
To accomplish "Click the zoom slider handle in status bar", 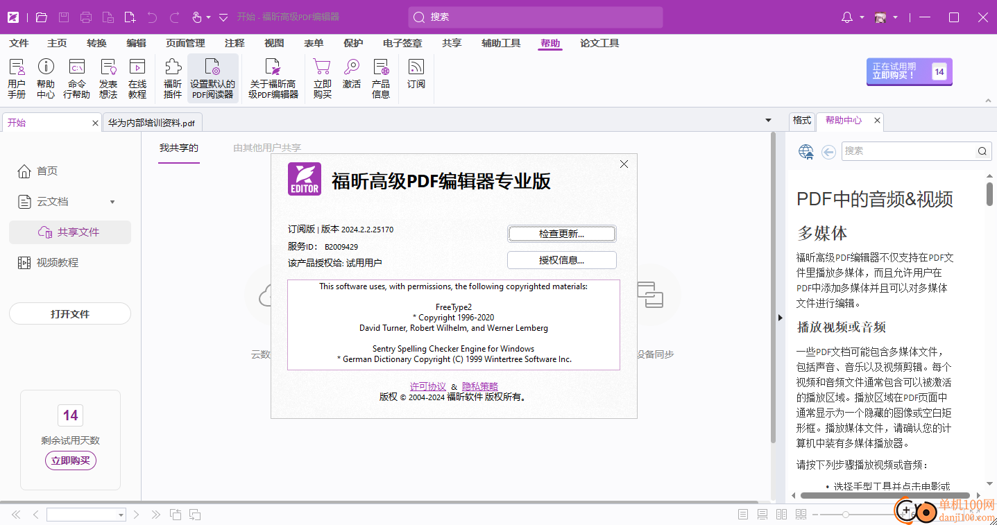I will pyautogui.click(x=846, y=515).
